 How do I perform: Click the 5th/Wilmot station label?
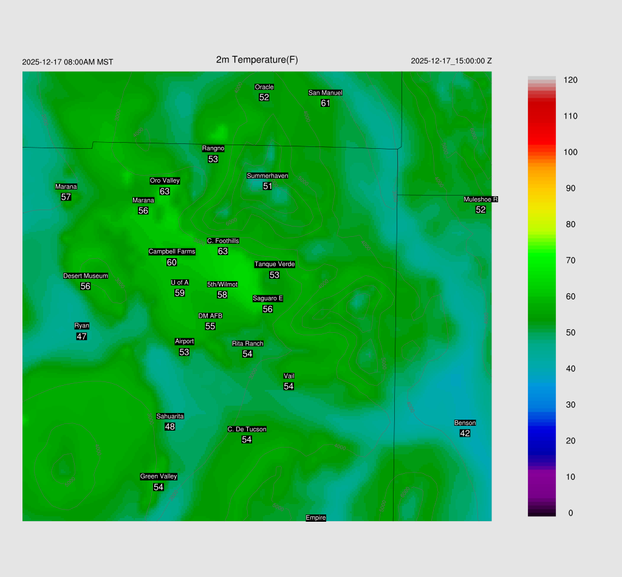pos(222,284)
